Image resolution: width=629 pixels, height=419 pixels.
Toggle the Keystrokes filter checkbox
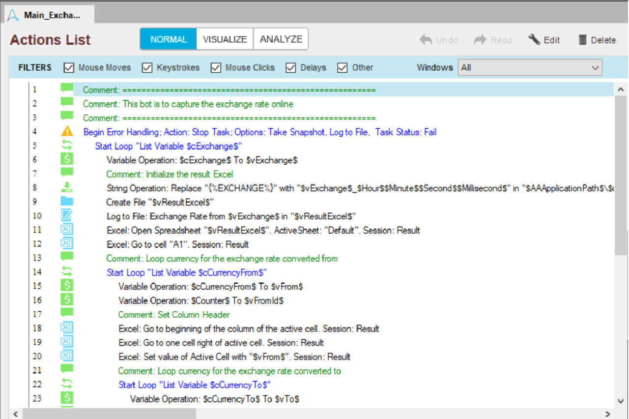[147, 68]
